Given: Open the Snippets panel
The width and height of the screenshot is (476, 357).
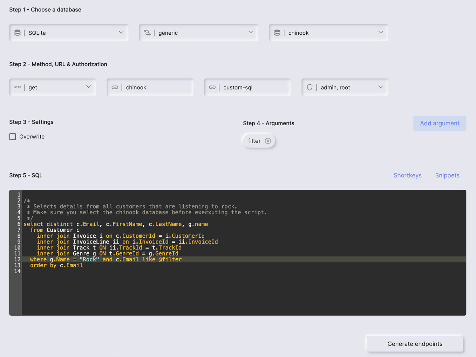Looking at the screenshot, I should [447, 175].
